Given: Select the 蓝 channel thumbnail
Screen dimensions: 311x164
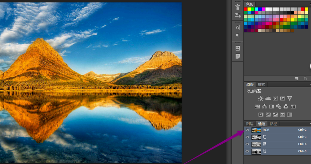Looking at the screenshot, I should point(256,152).
